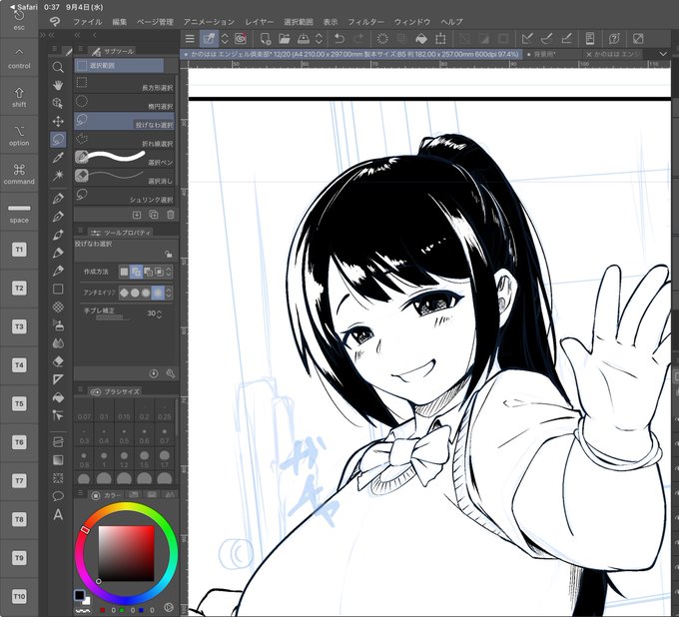The height and width of the screenshot is (617, 679).
Task: Click inside the color square picker
Action: tap(127, 553)
